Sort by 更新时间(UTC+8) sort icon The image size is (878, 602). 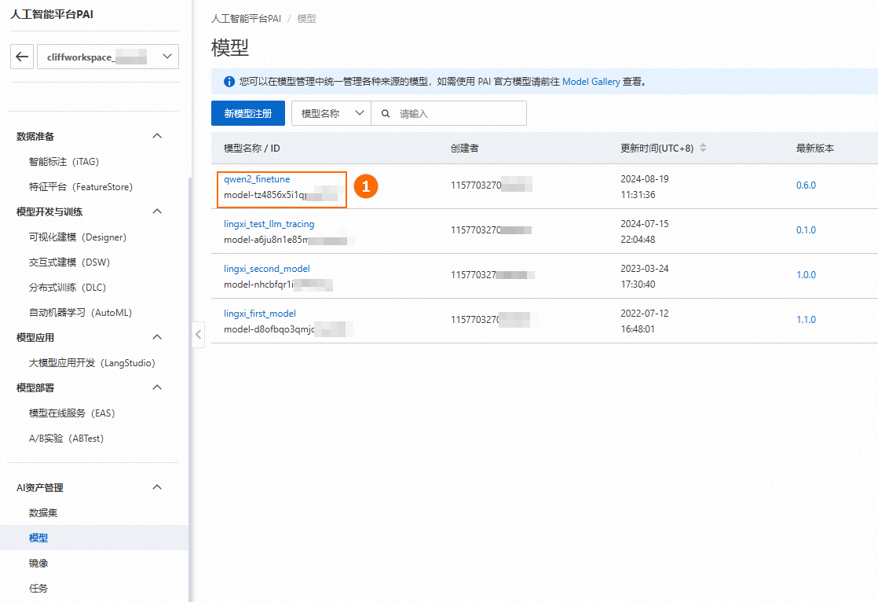coord(704,148)
